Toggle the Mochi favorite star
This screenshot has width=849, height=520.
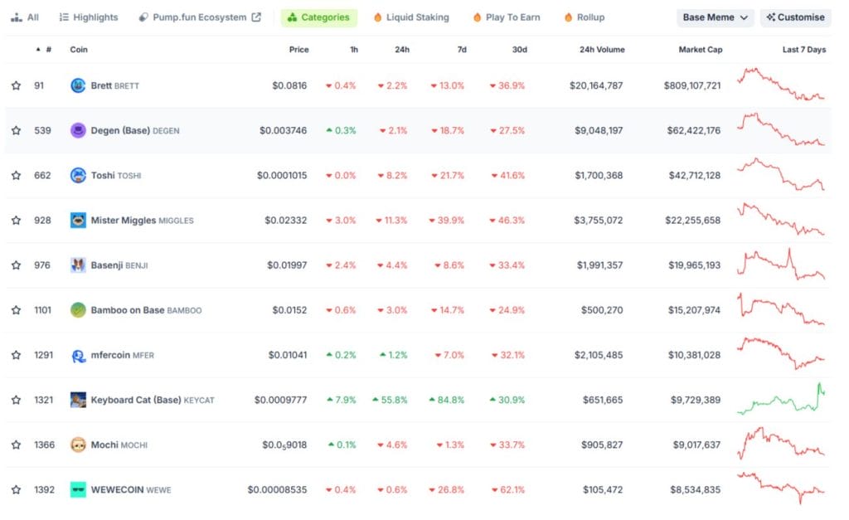point(17,445)
